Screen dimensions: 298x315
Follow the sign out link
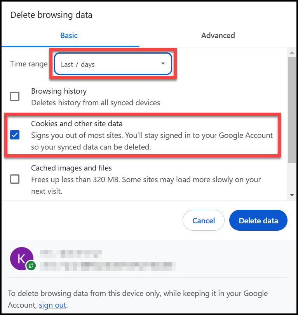[x=52, y=305]
